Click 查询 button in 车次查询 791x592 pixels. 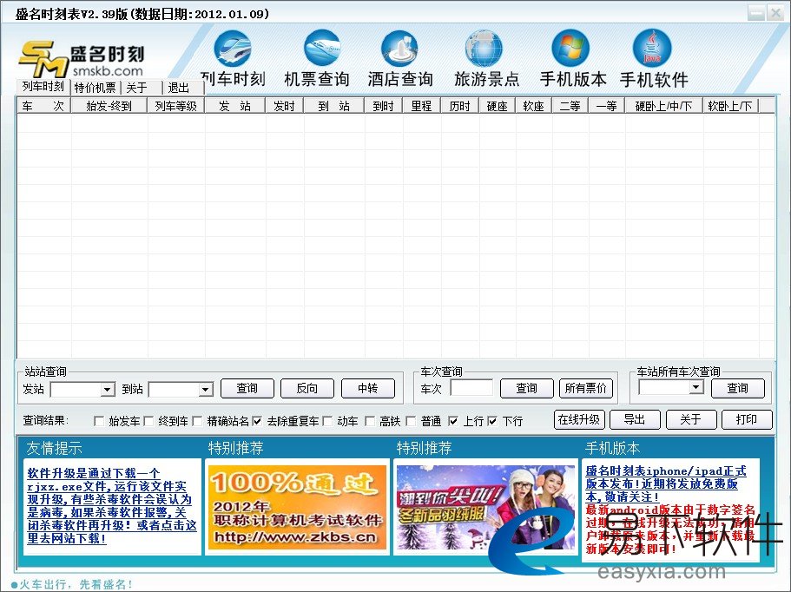pos(527,388)
